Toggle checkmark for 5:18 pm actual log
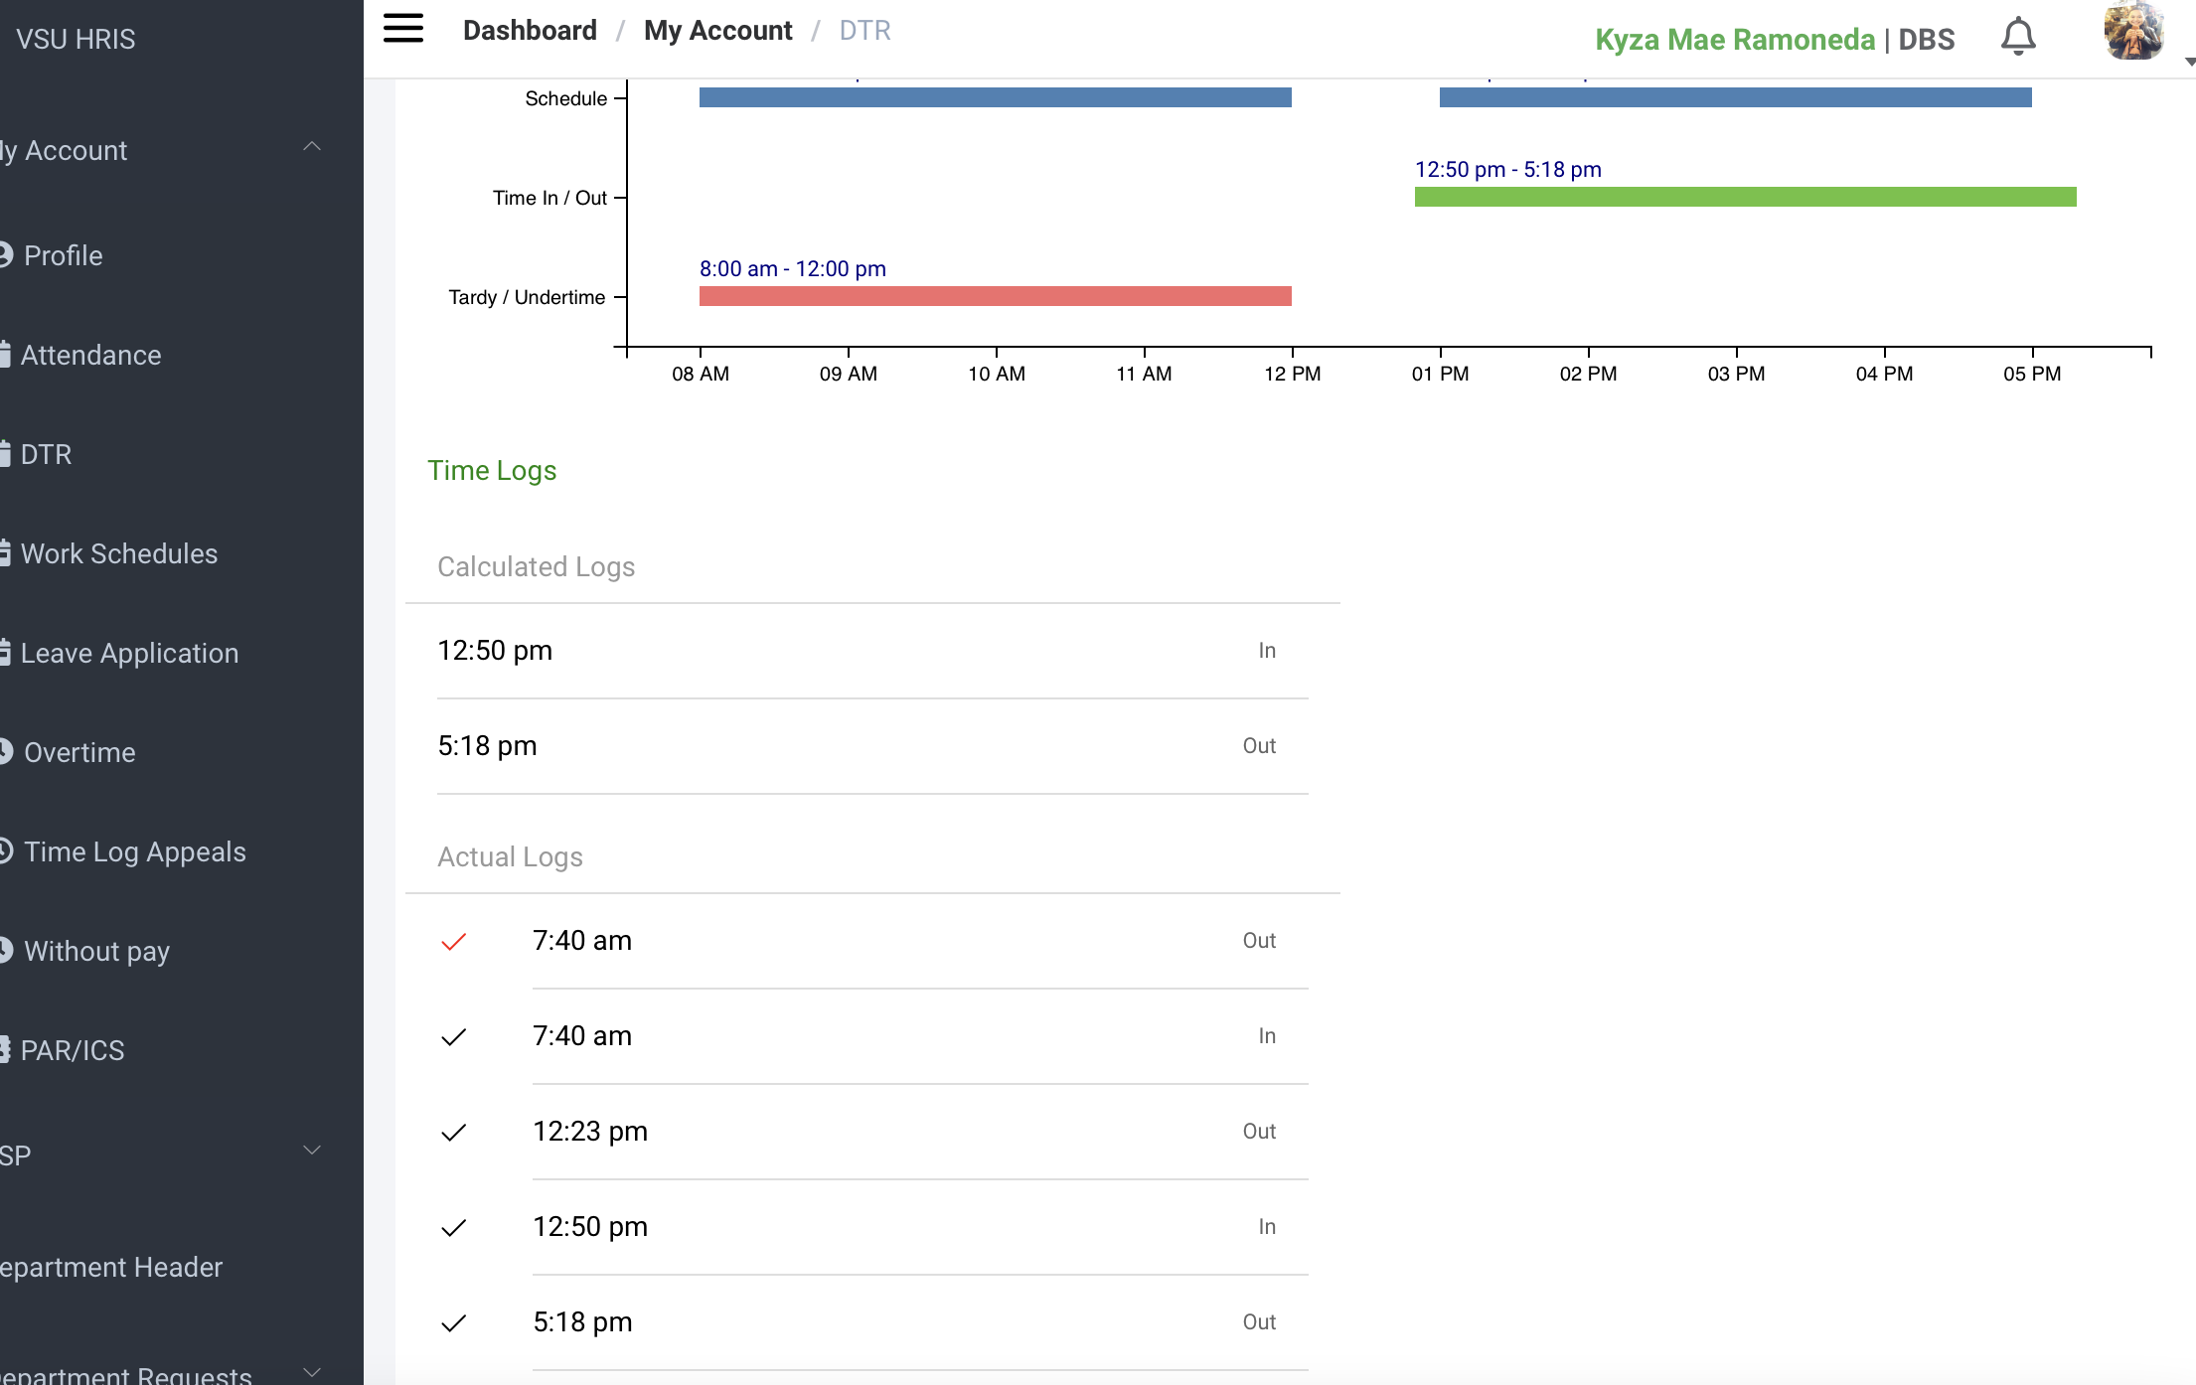2196x1385 pixels. (x=453, y=1322)
